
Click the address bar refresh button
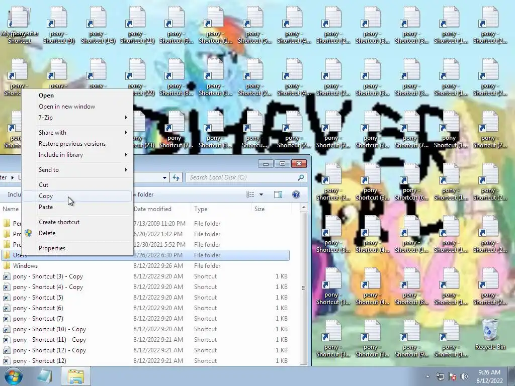176,177
